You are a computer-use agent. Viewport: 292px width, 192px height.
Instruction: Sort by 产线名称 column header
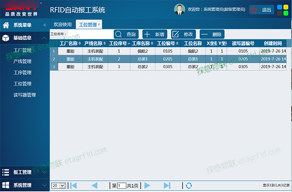[x=95, y=43]
